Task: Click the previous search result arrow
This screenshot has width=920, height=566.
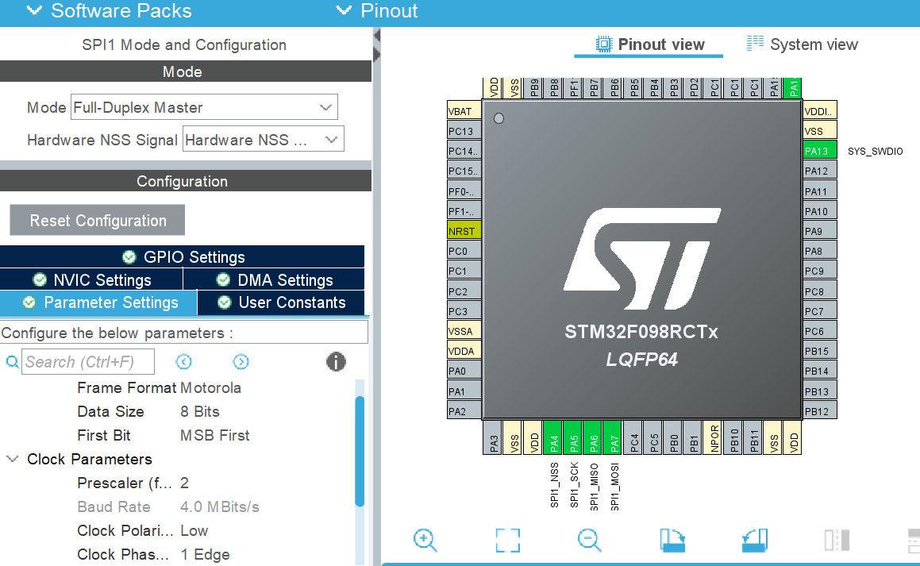Action: (183, 361)
